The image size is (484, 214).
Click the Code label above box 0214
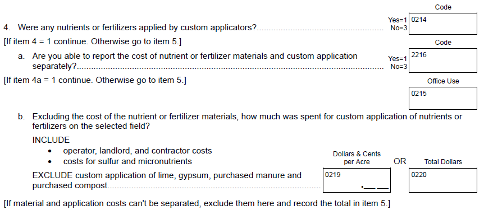[x=443, y=7]
